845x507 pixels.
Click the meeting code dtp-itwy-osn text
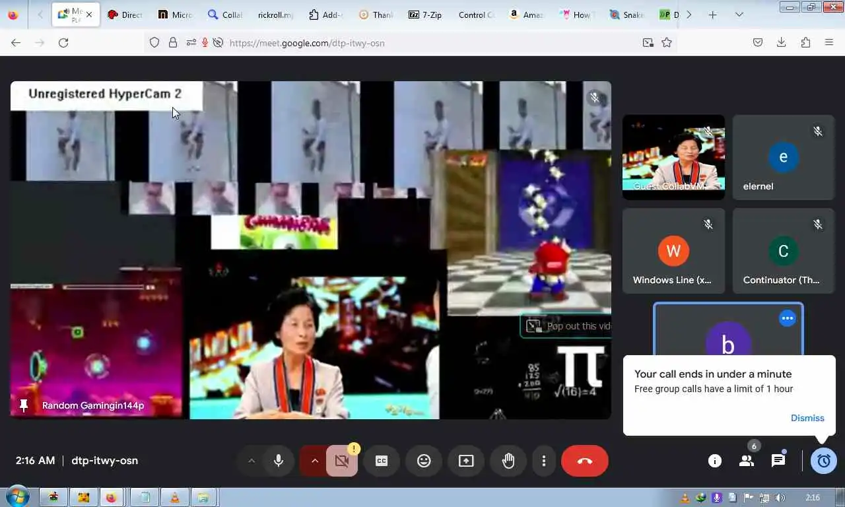point(104,461)
